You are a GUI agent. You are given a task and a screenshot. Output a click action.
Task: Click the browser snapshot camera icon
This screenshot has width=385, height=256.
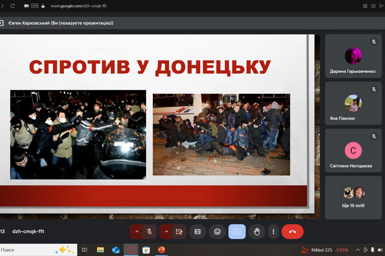click(373, 6)
